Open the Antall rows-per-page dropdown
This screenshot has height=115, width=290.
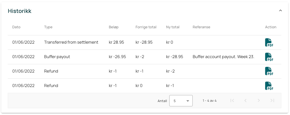(x=181, y=101)
